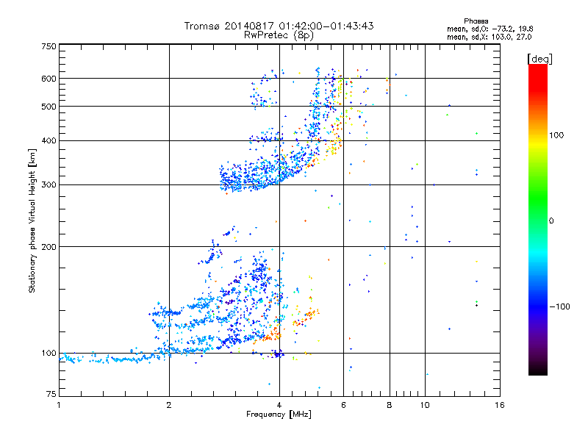588x441 pixels.
Task: Click the y-axis '100' tick label
Action: (x=49, y=354)
